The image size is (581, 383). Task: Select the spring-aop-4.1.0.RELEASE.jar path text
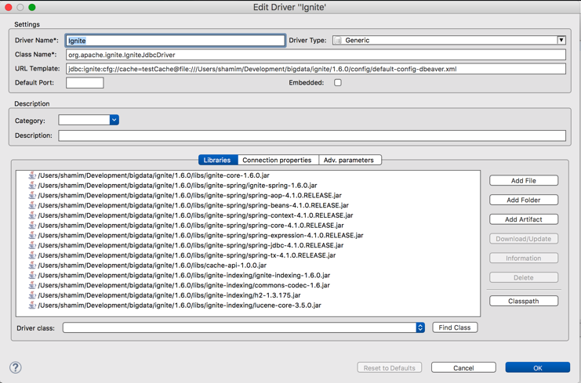[x=190, y=195]
